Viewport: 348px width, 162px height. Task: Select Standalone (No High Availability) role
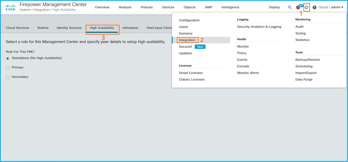click(8, 58)
